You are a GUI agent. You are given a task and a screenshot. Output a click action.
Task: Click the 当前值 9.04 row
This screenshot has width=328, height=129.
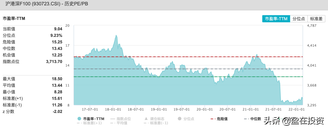(32, 29)
